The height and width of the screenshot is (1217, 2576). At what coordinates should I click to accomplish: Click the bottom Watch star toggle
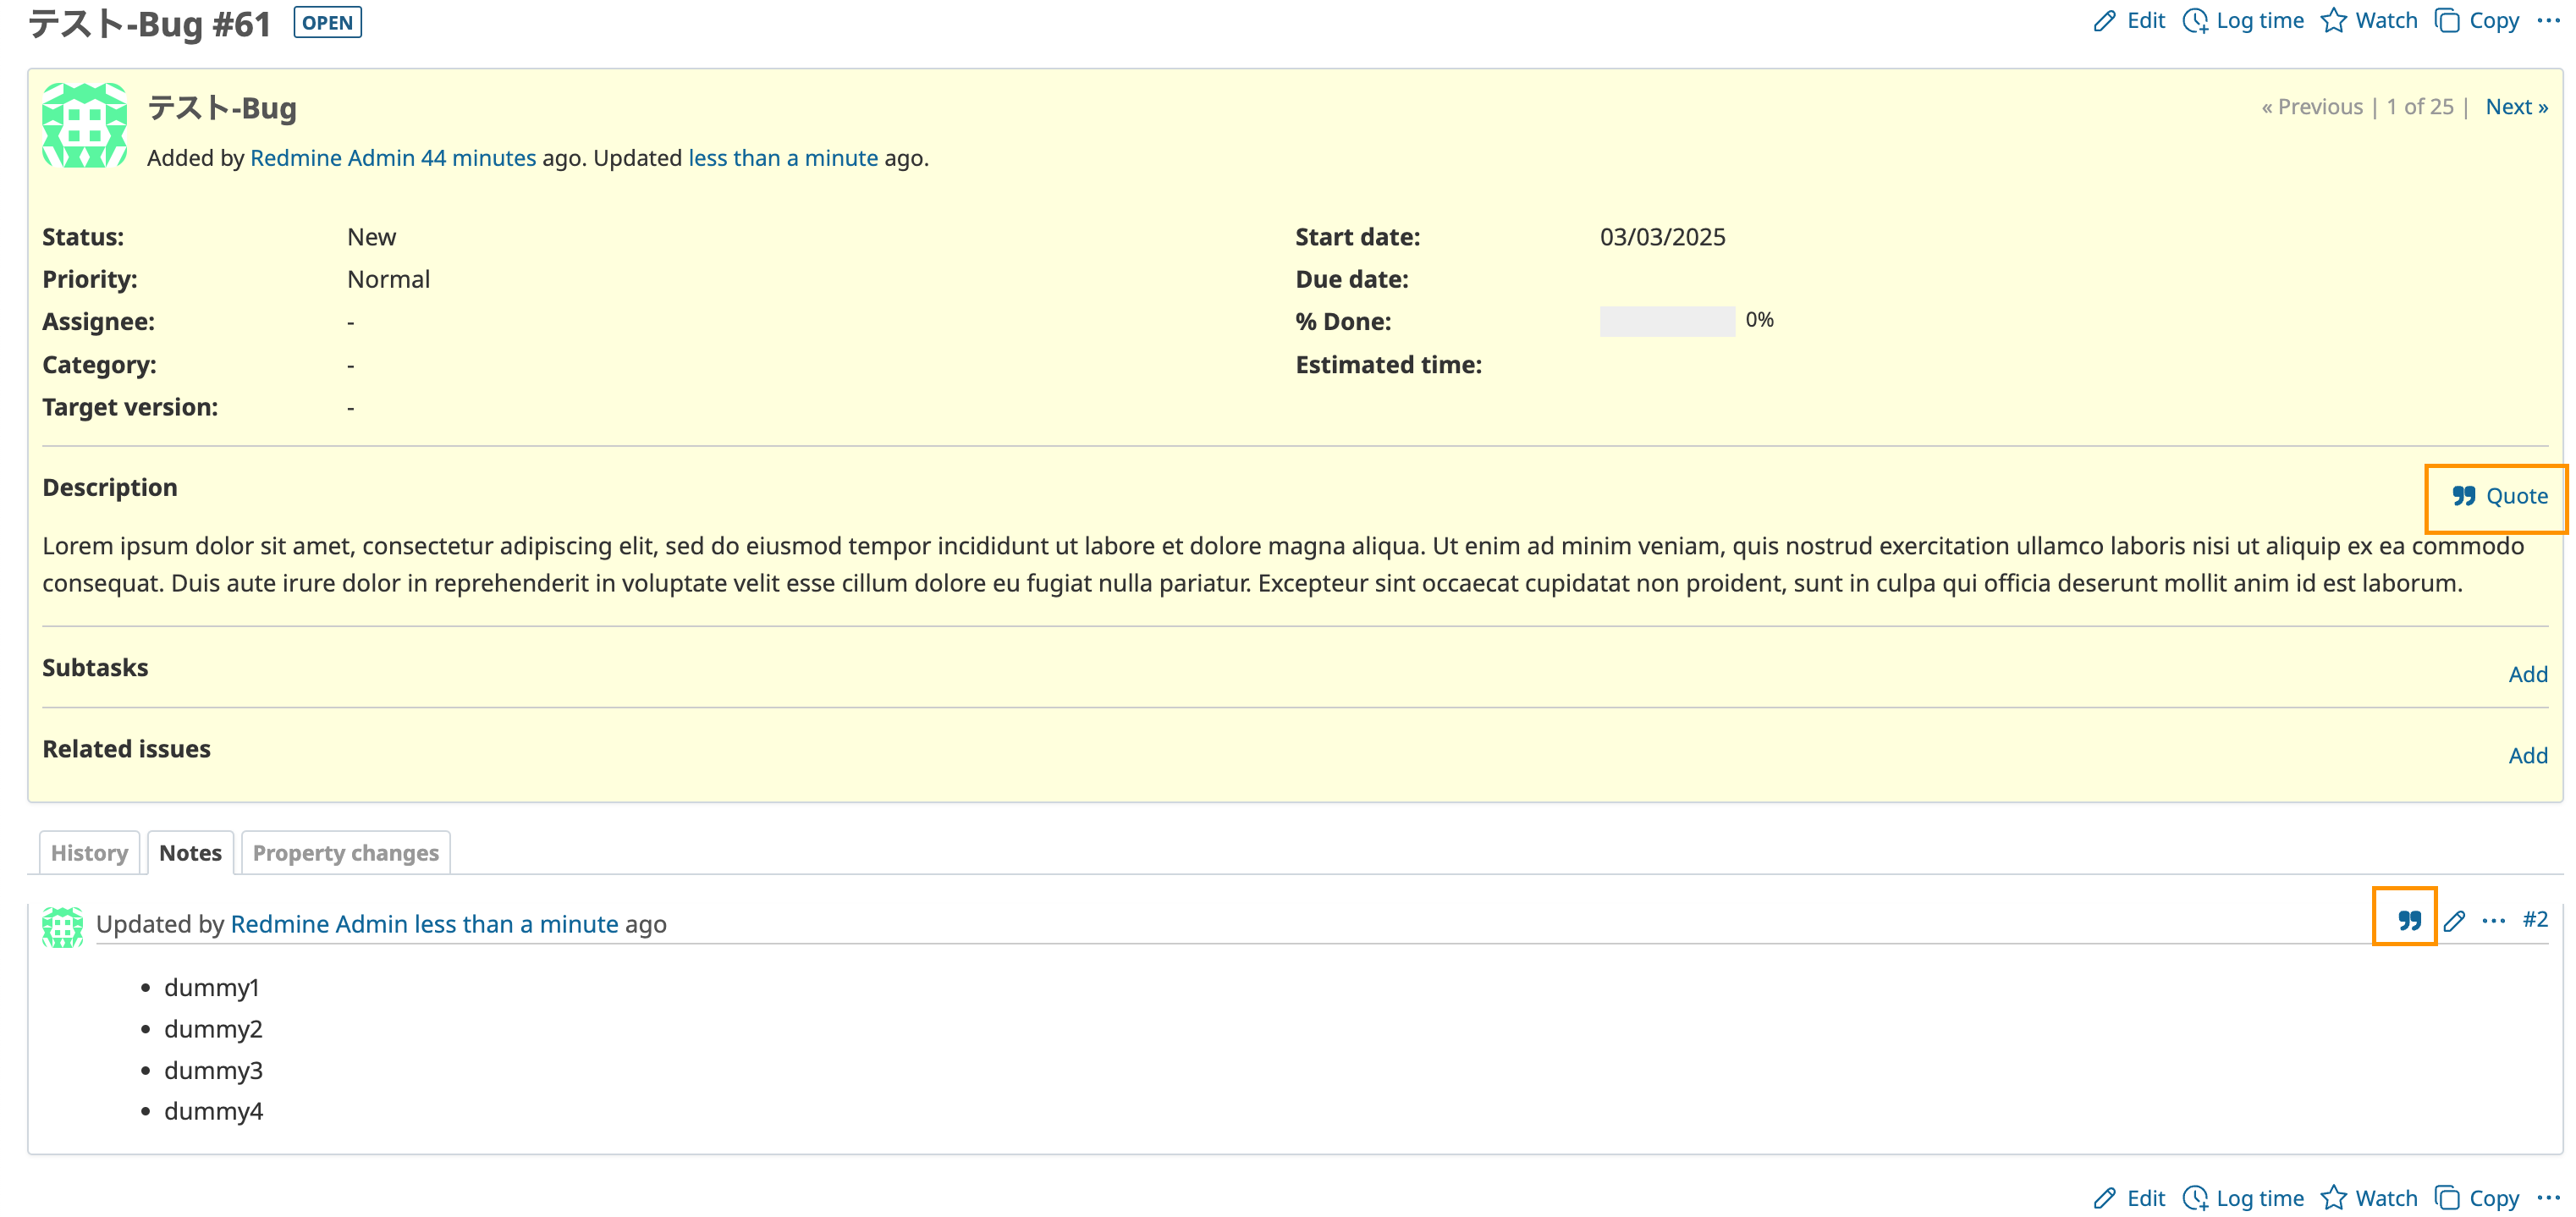coord(2333,1197)
